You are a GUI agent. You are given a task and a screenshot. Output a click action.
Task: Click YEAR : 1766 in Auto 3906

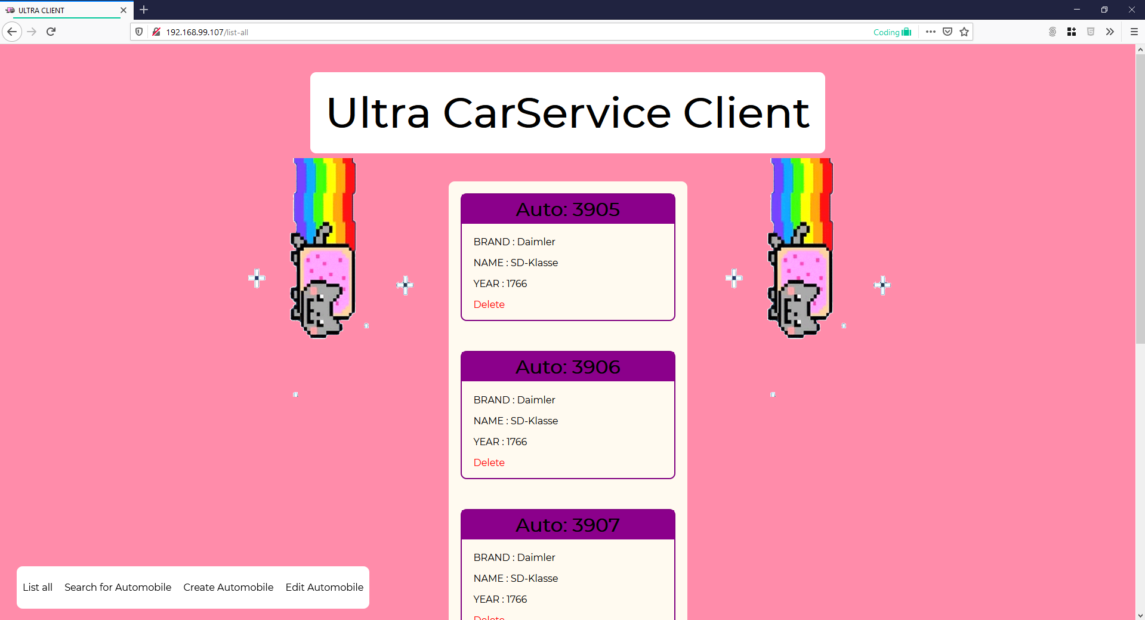tap(501, 442)
